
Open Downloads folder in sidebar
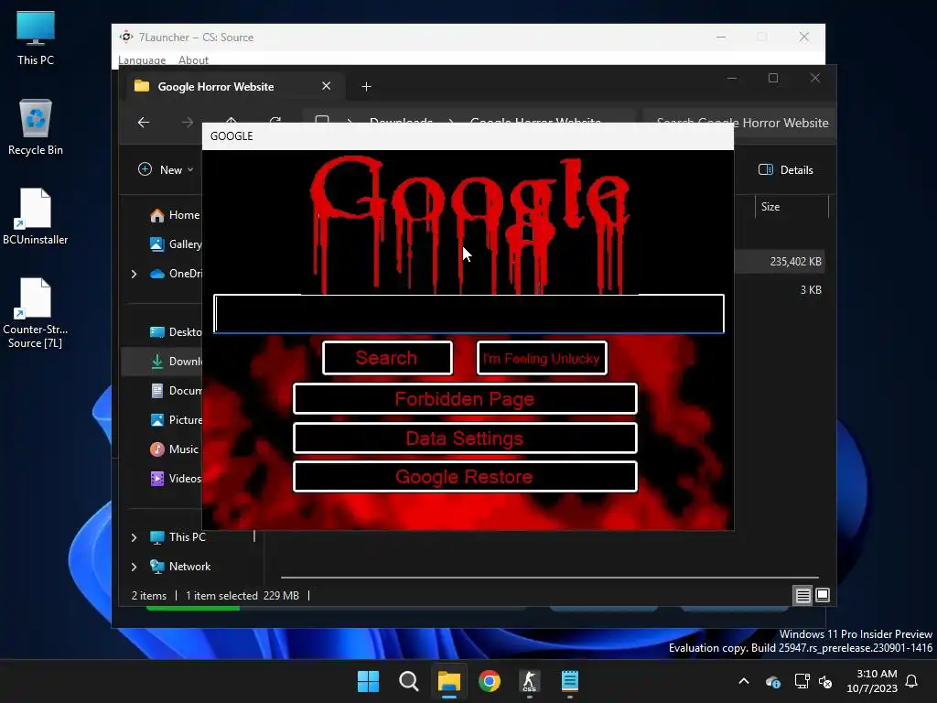[176, 361]
